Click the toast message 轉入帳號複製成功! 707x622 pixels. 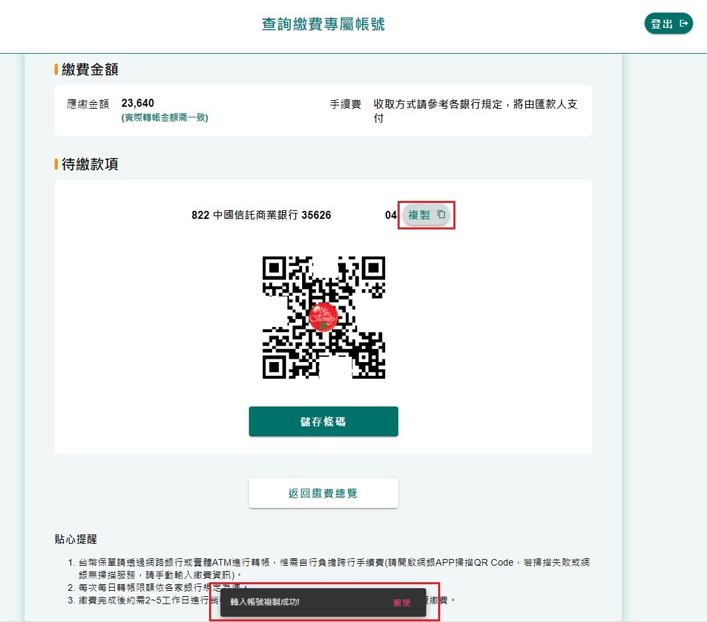265,602
